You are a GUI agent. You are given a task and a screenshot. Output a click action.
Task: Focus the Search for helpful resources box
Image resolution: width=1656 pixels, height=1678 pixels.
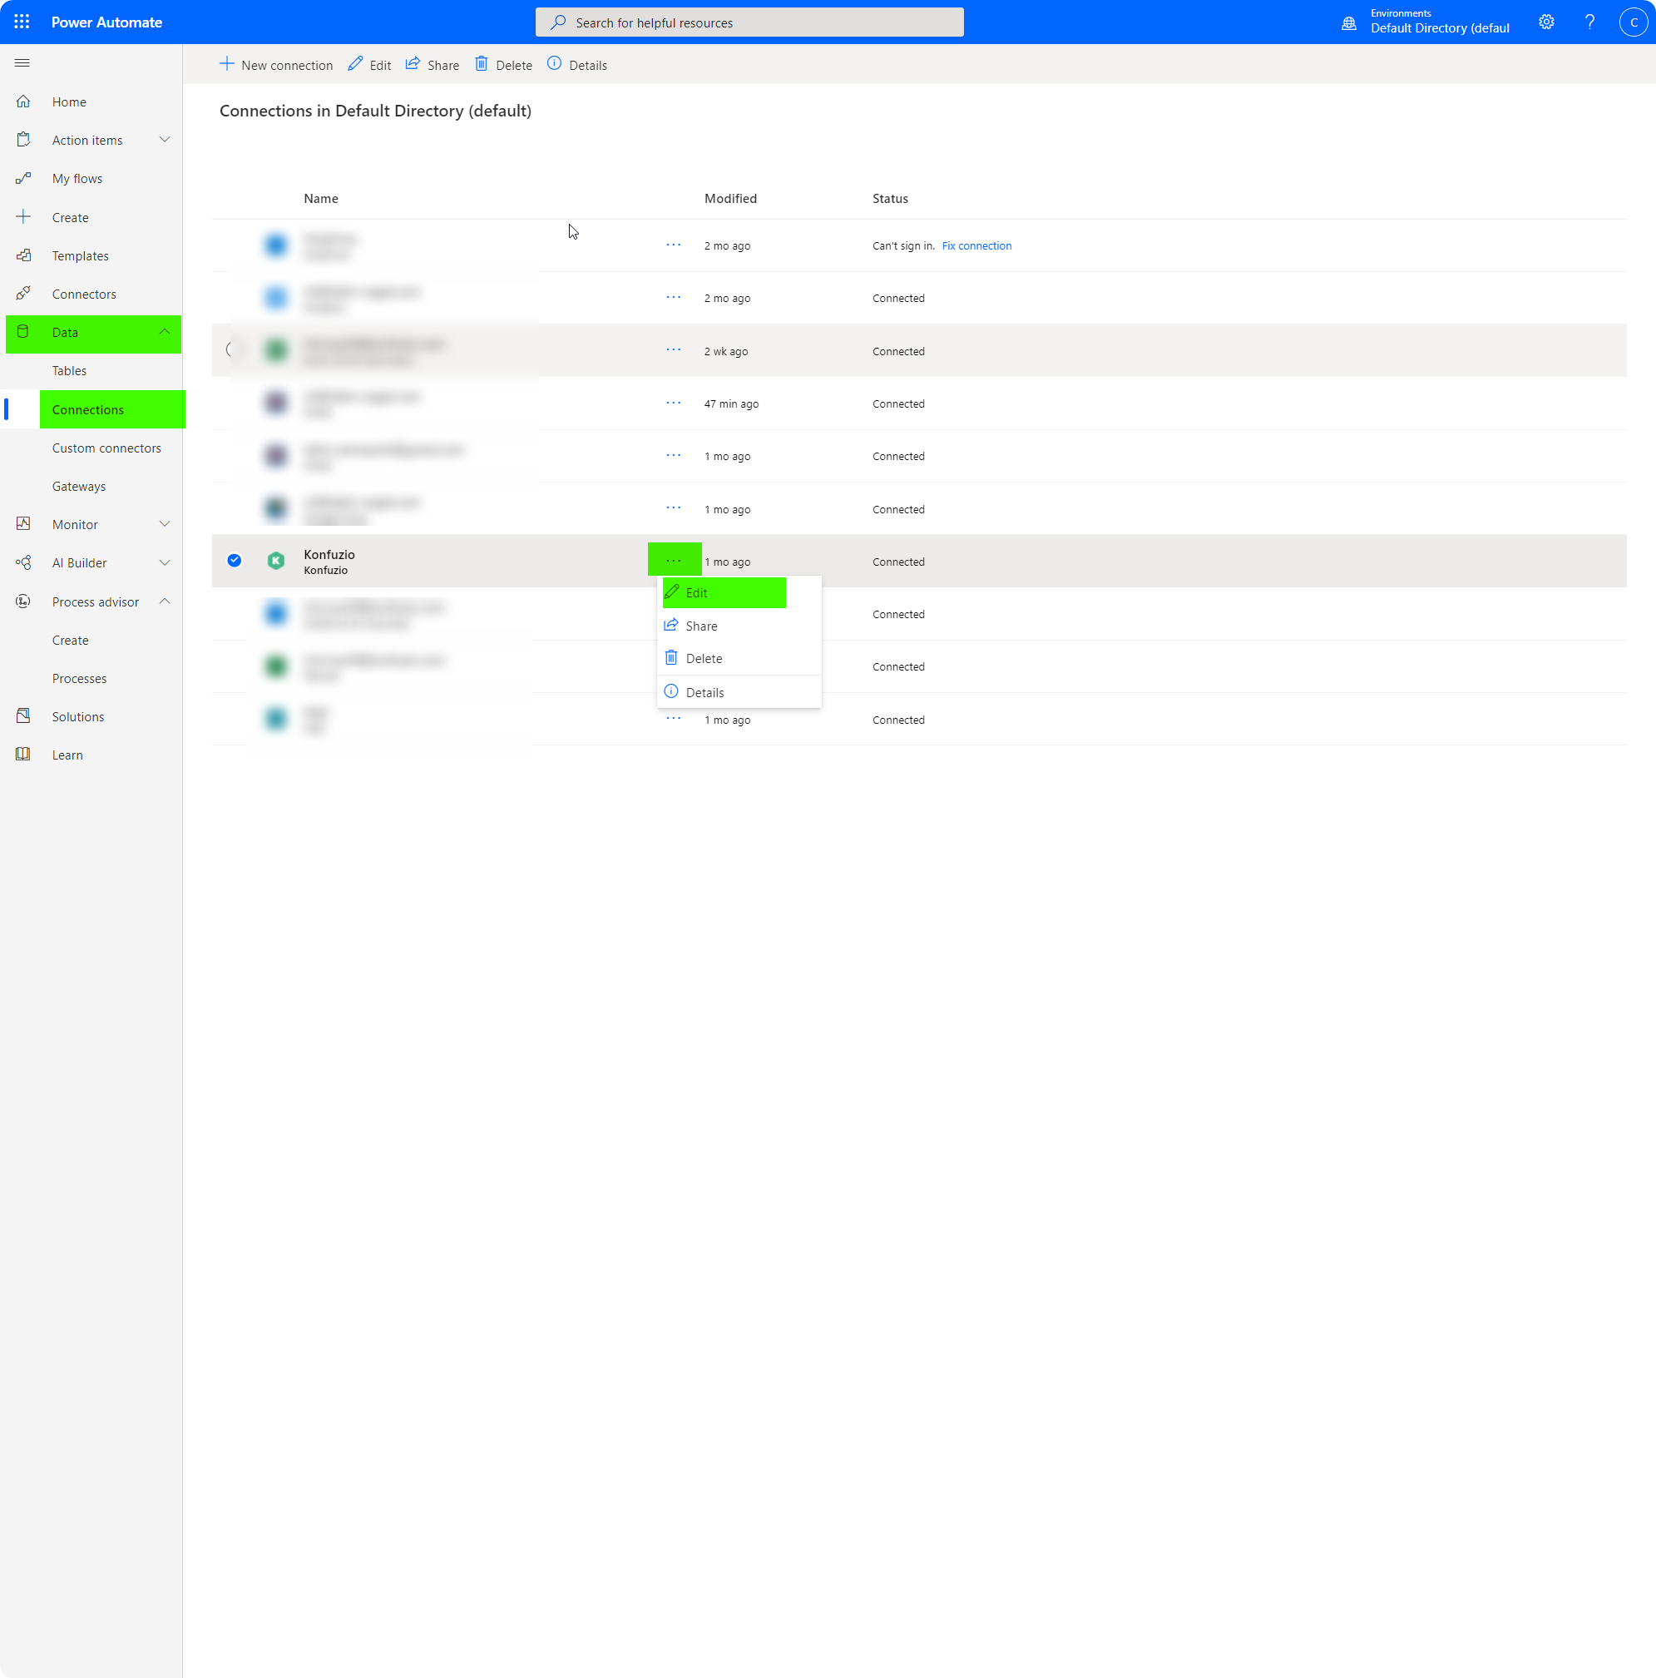point(749,22)
